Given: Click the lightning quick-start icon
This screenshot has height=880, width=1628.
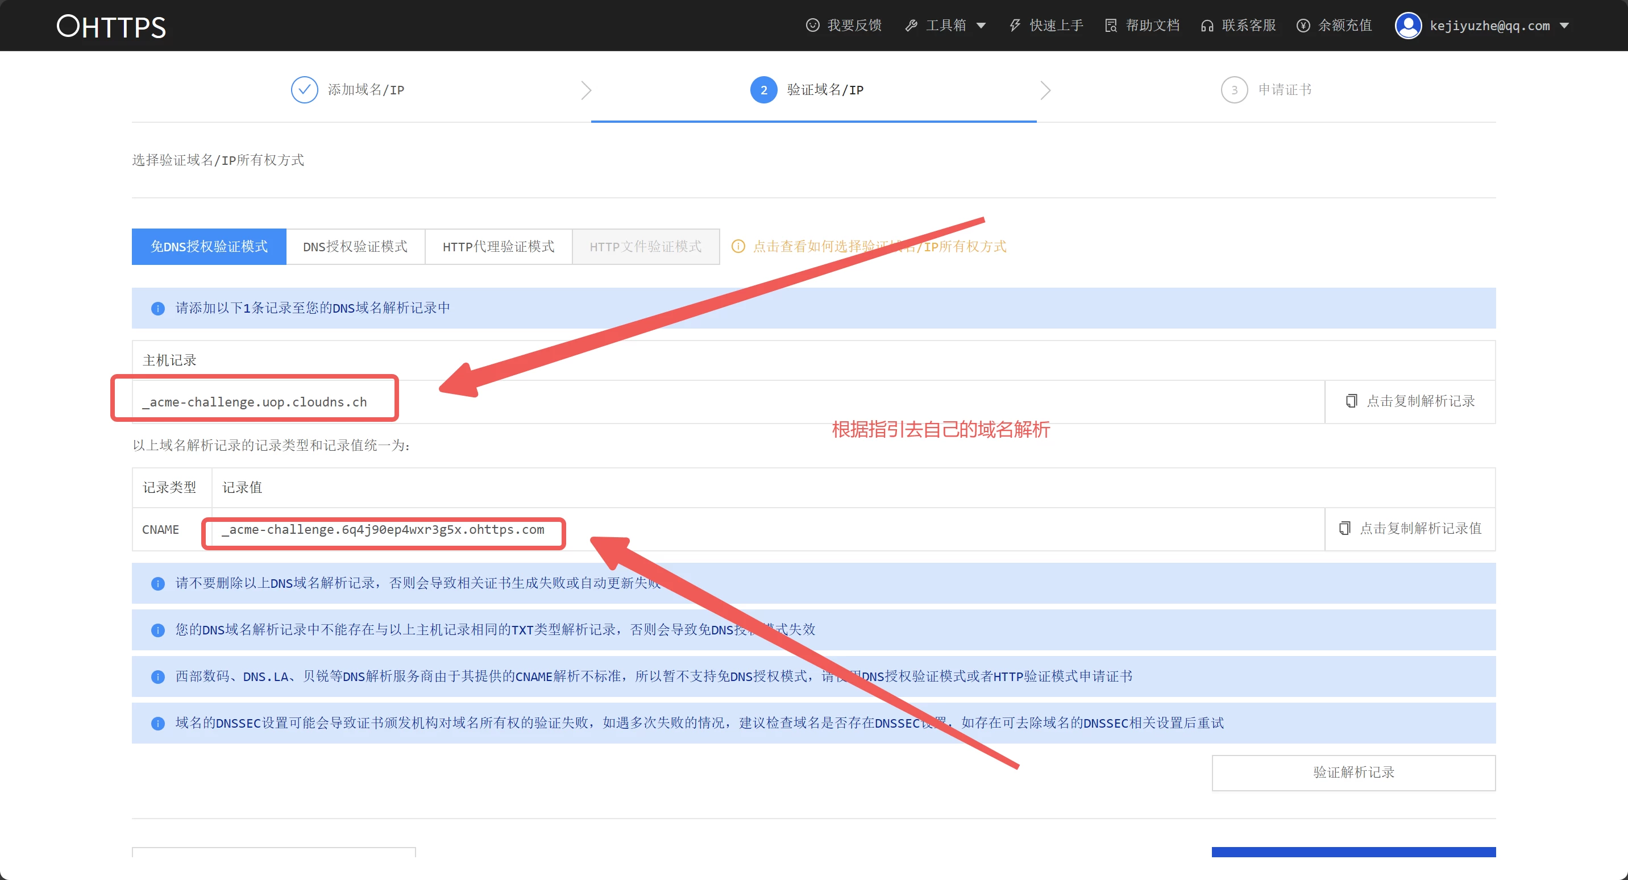Looking at the screenshot, I should pyautogui.click(x=1015, y=25).
